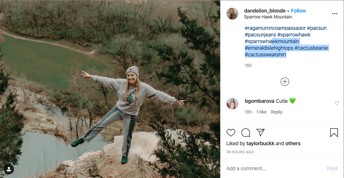The image size is (344, 178).
Task: Share post via paper plane icon
Action: point(260,133)
